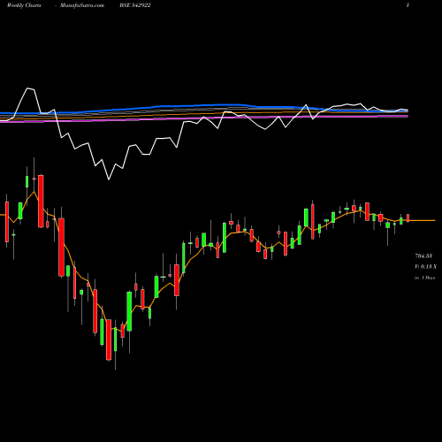Click the 'in 1 Days' label
The width and height of the screenshot is (442, 442).
coord(424,278)
